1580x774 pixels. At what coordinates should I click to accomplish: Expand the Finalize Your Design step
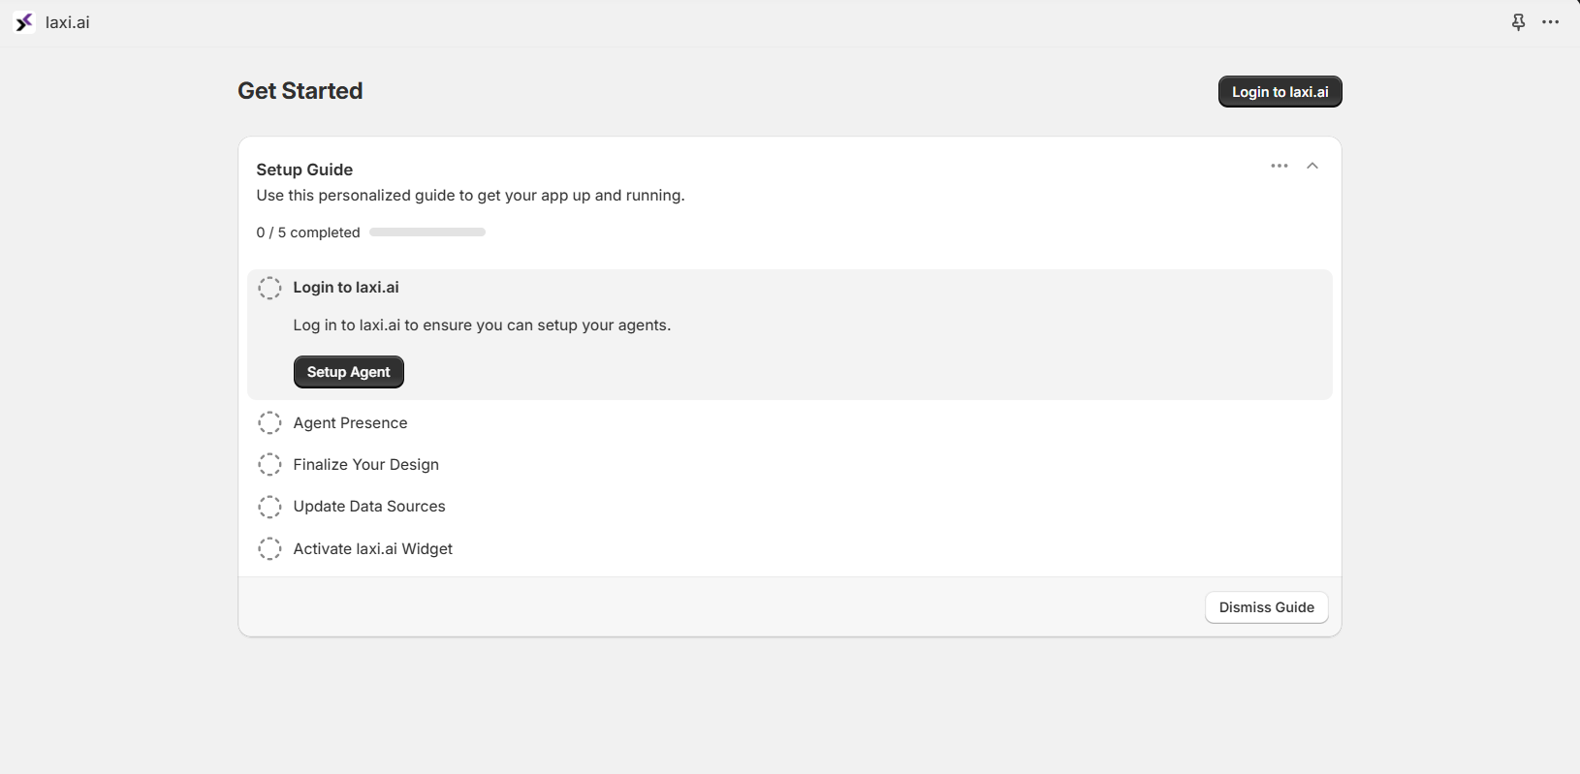[x=365, y=464]
